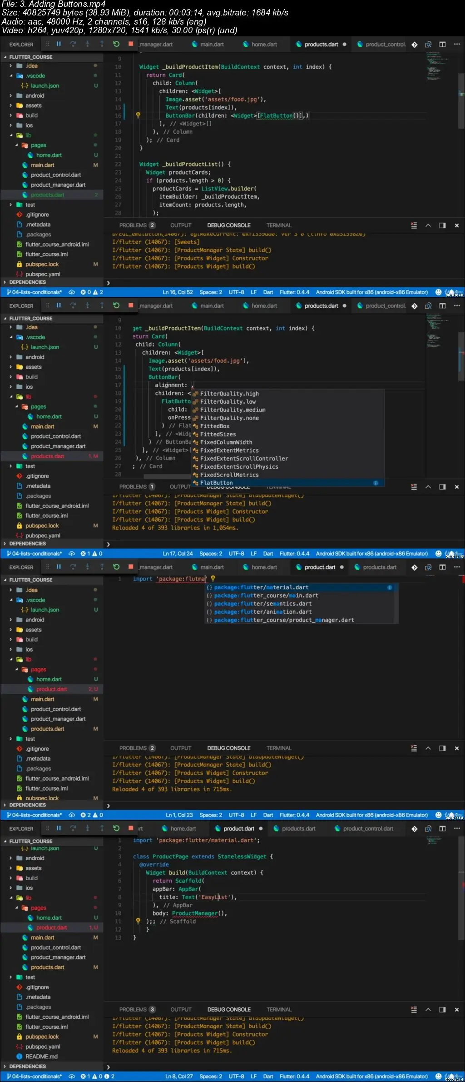Expand the test folder in the bottom frame

[11, 977]
